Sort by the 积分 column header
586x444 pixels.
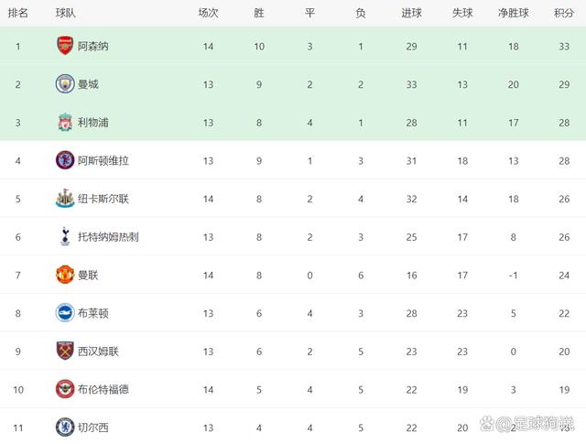[x=564, y=13]
